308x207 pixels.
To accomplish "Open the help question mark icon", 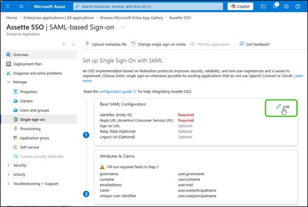I will 298,6.
